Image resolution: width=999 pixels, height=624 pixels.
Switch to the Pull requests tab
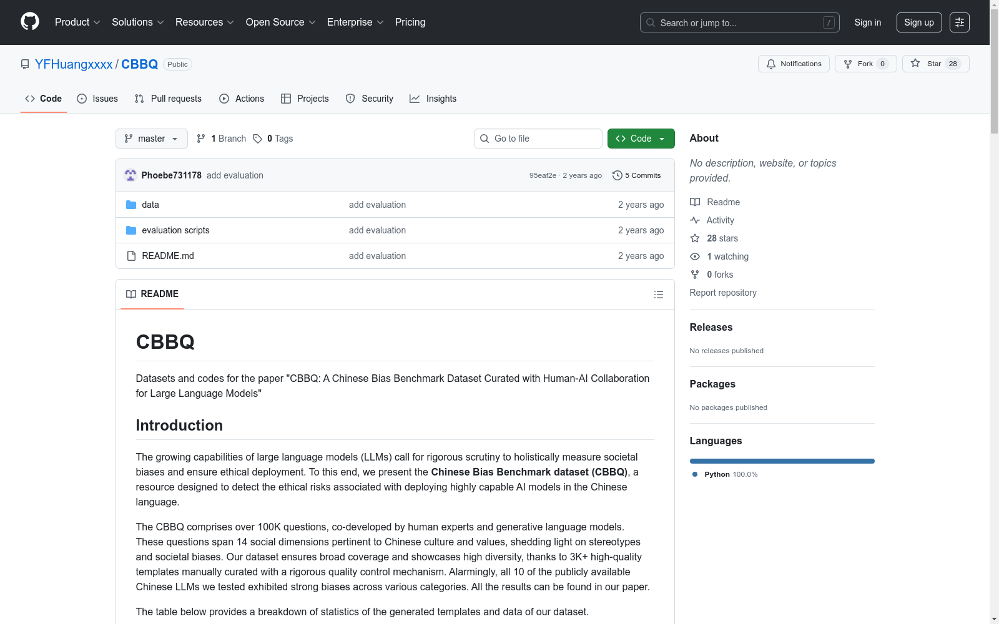pyautogui.click(x=168, y=99)
